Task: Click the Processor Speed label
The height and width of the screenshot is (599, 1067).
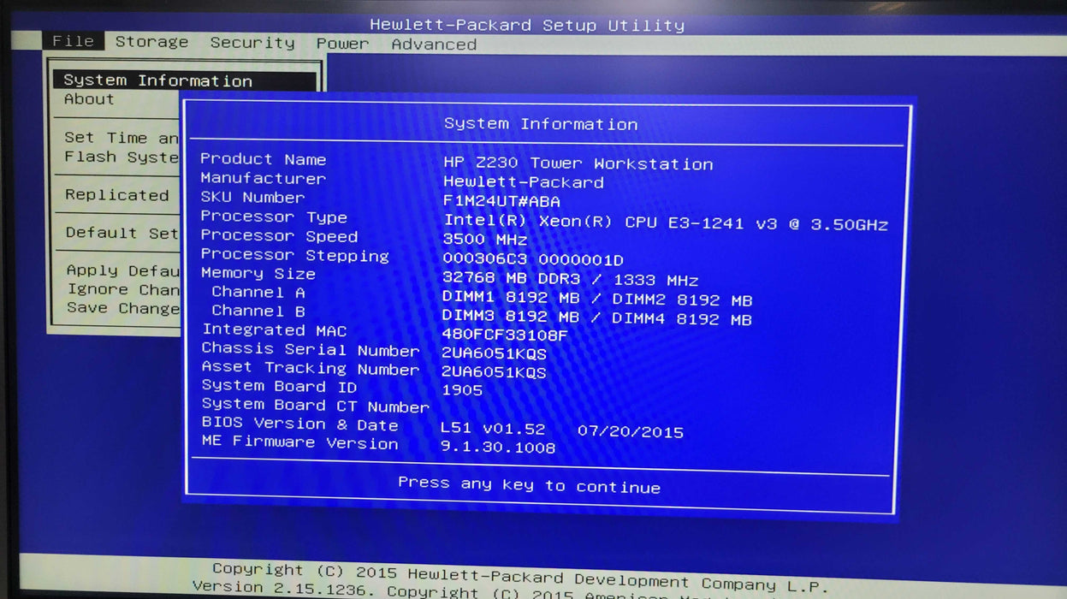Action: [279, 236]
